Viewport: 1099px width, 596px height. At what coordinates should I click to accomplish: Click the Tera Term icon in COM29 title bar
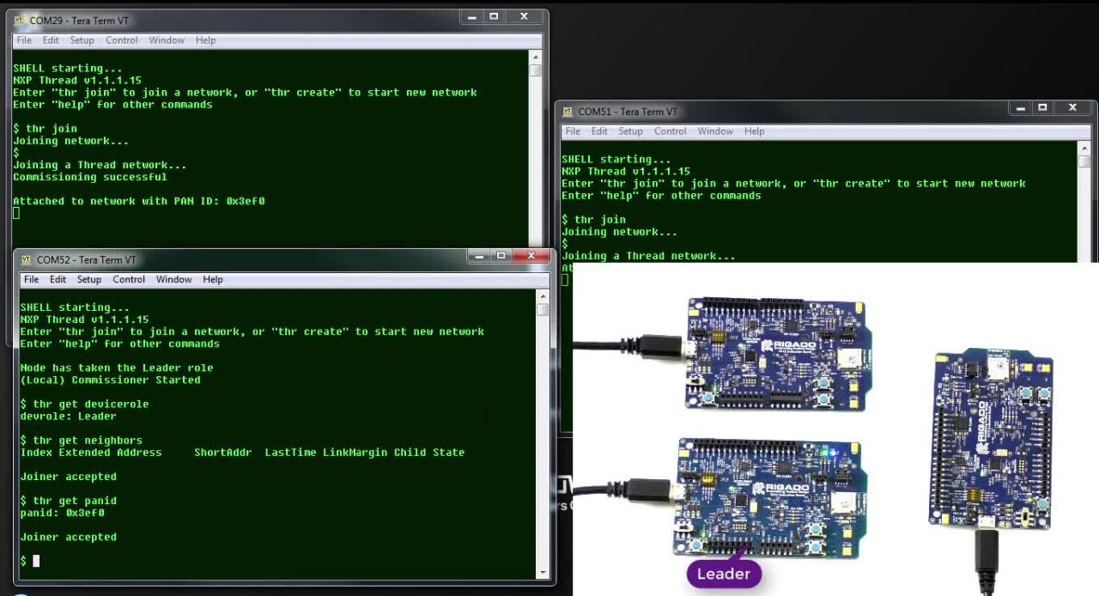coord(19,20)
